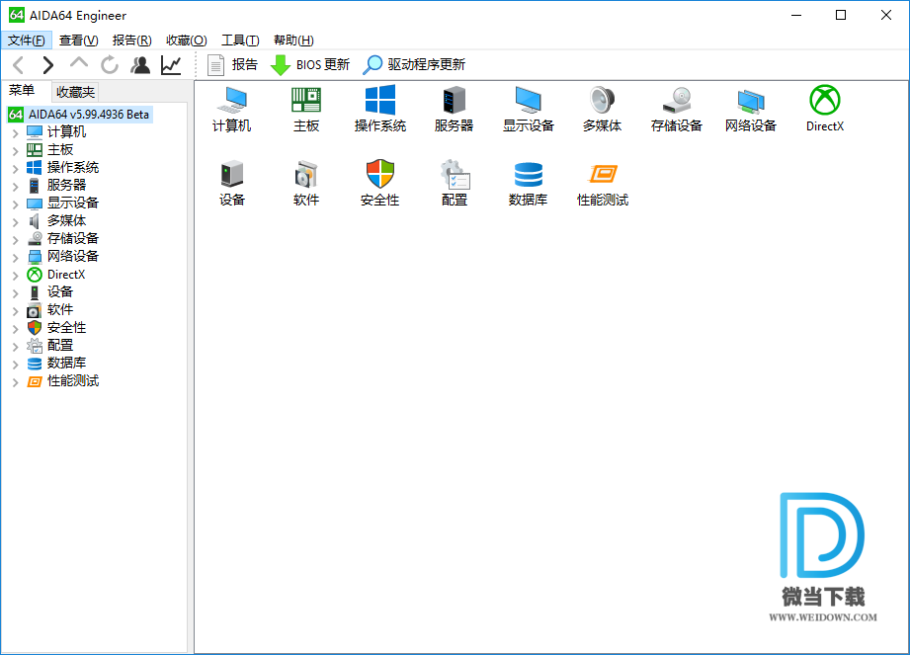Select 安全性 in the sidebar tree
Image resolution: width=910 pixels, height=655 pixels.
(66, 328)
